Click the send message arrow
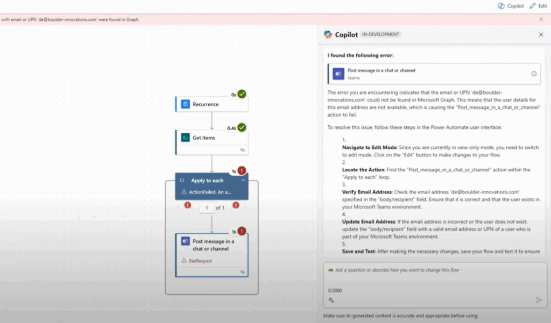 click(539, 300)
